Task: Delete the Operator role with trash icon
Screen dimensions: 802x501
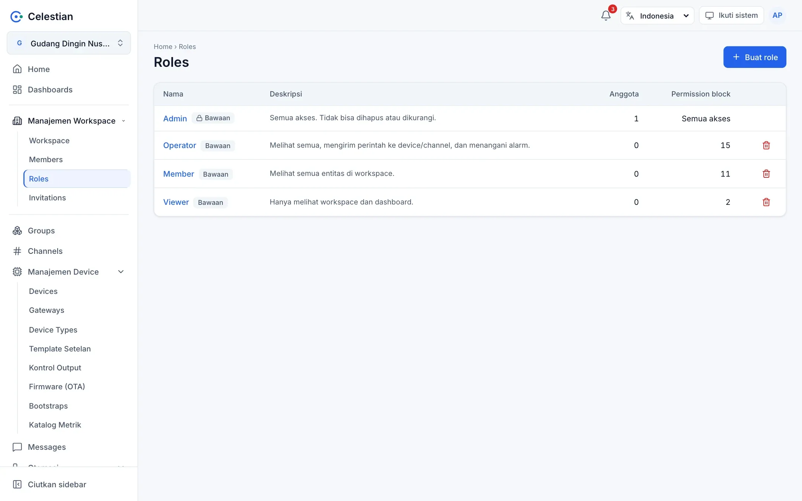Action: [x=766, y=145]
